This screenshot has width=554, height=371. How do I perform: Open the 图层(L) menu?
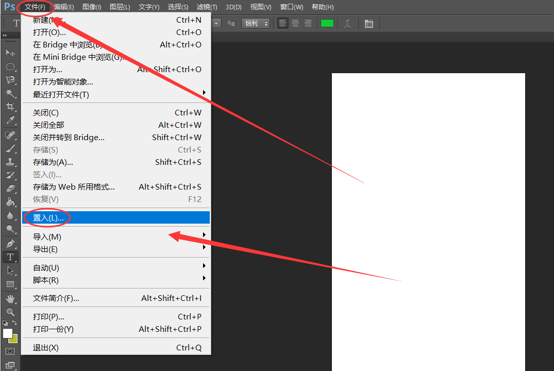pyautogui.click(x=120, y=7)
